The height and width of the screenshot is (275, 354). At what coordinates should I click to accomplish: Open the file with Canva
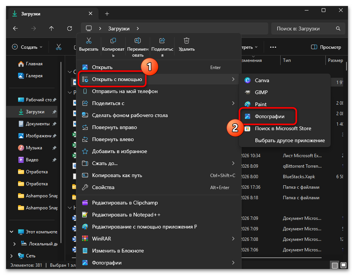coord(262,80)
